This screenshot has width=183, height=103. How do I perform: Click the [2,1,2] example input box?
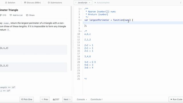[x=34, y=49]
